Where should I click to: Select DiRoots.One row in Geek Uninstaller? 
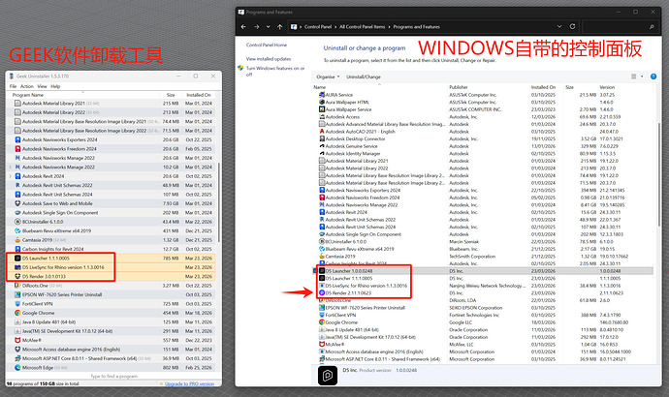(111, 286)
